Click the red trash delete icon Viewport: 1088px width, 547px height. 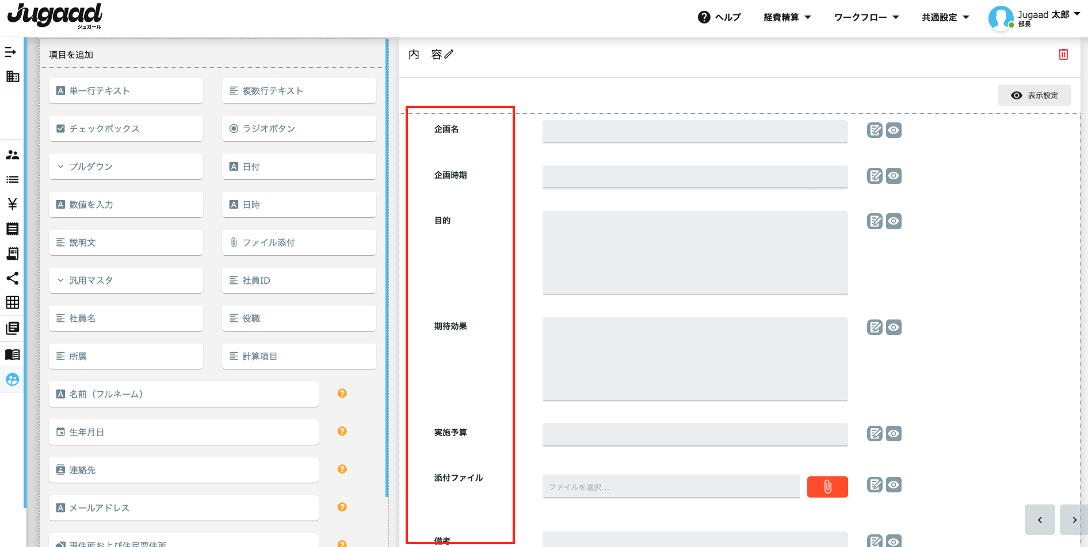pos(1063,54)
